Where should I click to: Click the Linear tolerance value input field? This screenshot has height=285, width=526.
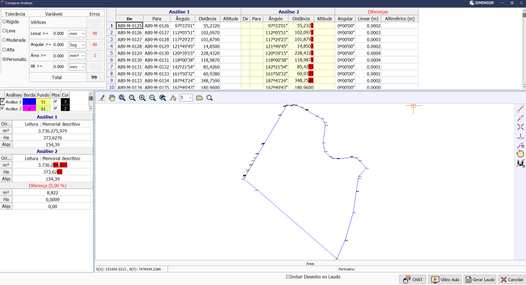(60, 33)
